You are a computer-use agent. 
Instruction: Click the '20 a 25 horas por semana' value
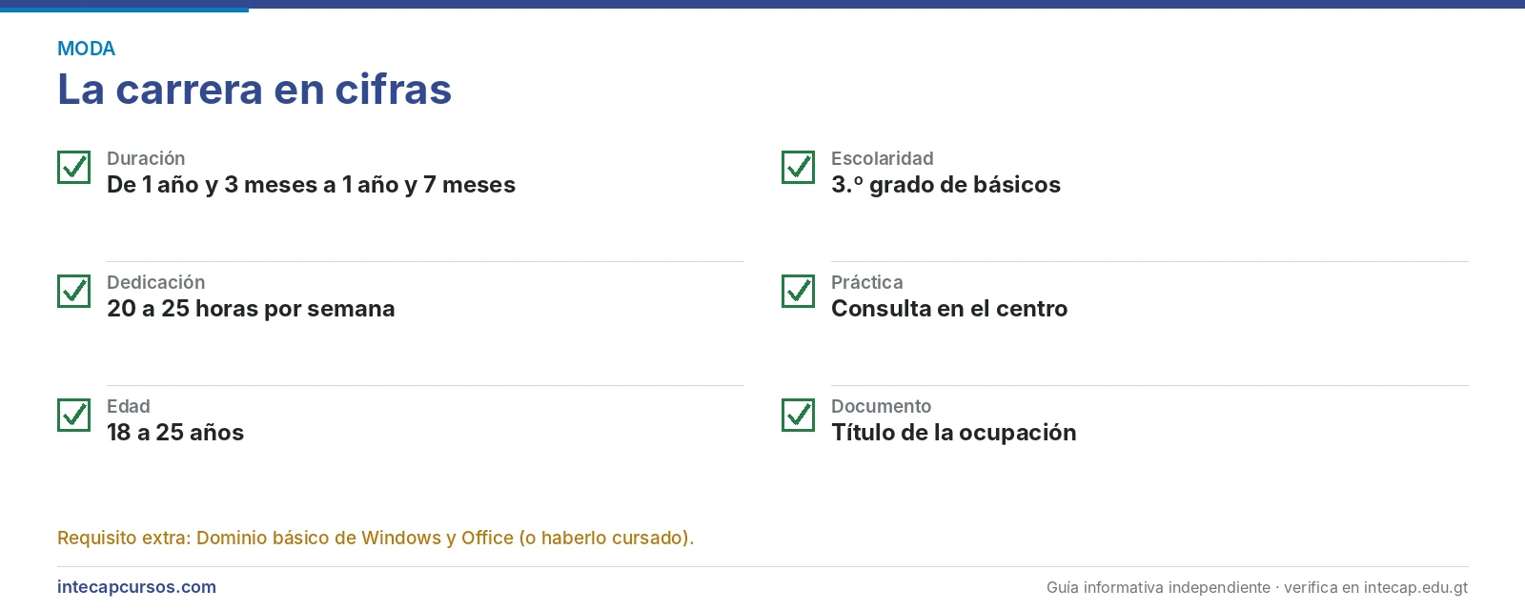click(x=251, y=309)
